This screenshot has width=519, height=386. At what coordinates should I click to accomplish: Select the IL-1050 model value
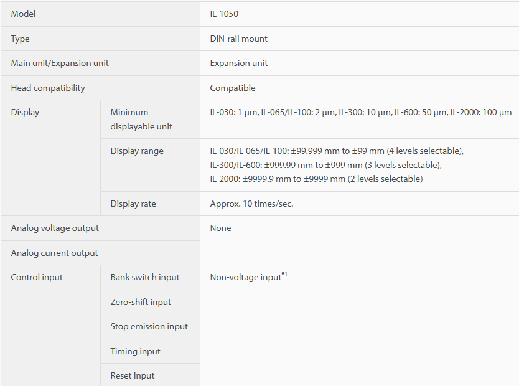coord(224,14)
